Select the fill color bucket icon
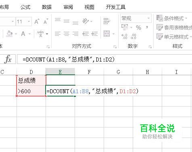The height and width of the screenshot is (152, 192). click(x=10, y=33)
